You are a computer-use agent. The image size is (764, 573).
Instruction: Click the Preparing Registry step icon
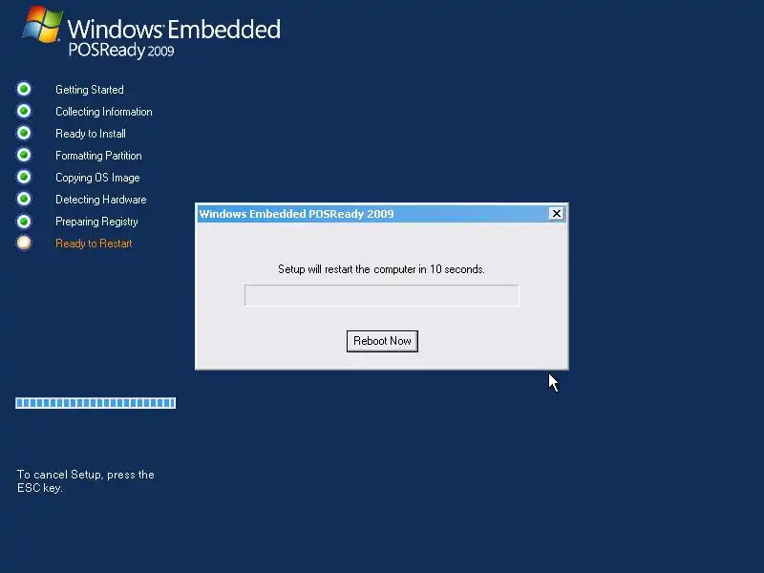click(24, 222)
